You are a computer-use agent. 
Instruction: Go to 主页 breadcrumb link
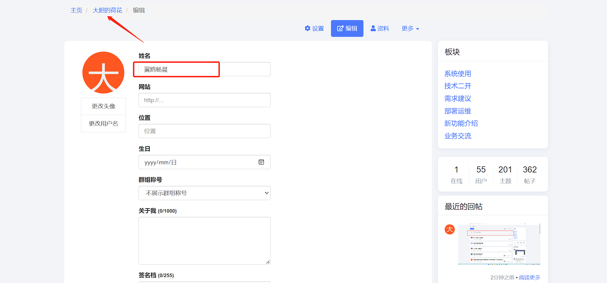(76, 10)
